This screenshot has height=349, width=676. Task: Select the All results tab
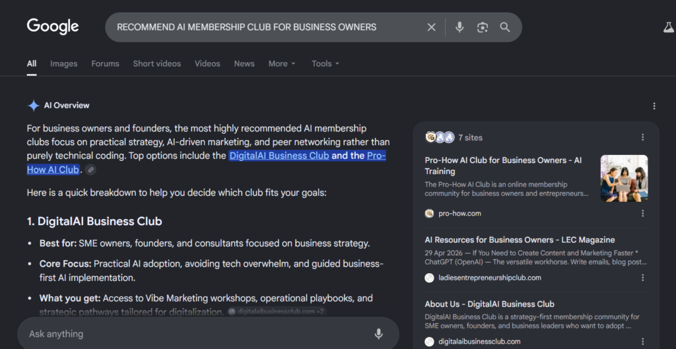(32, 64)
